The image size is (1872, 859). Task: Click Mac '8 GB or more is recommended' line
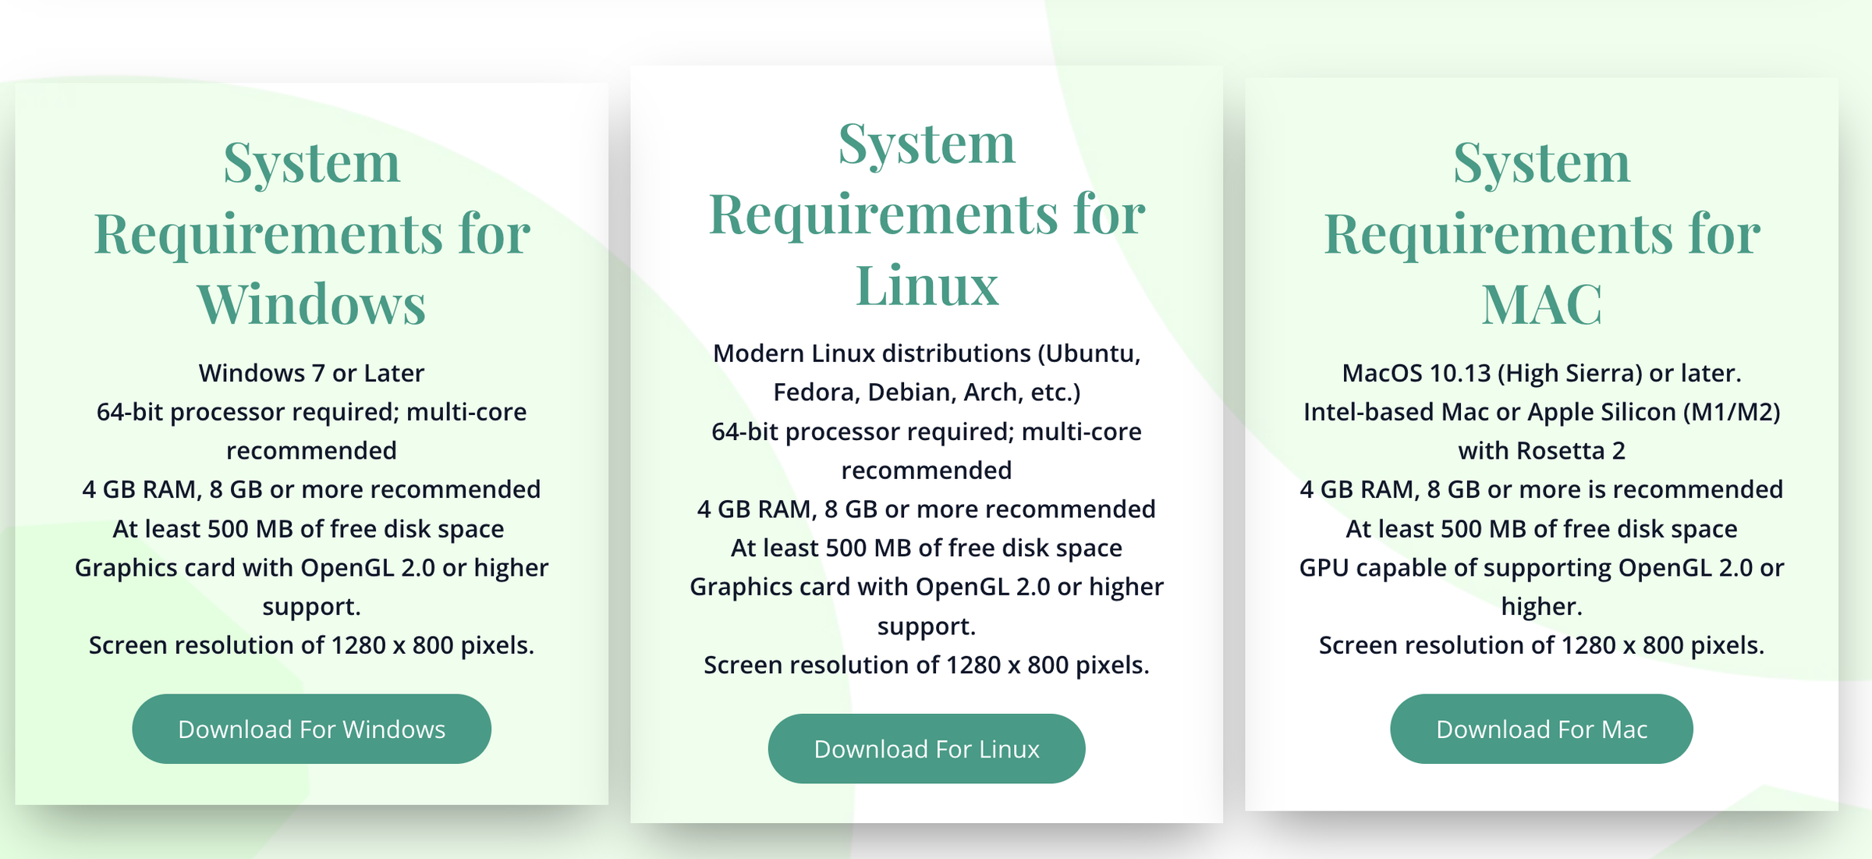pos(1541,489)
